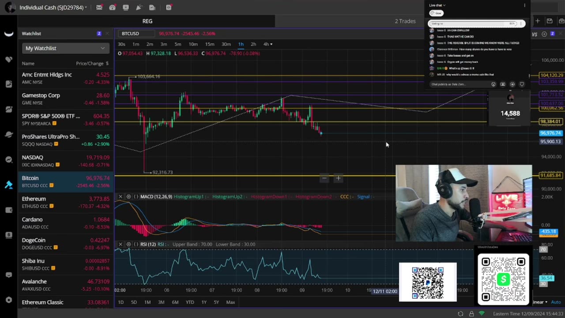Click the heart reaction in live chat

coord(522,84)
